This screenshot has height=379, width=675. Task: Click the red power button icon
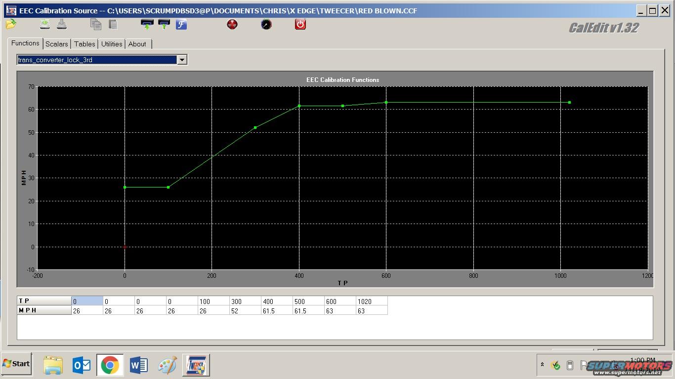click(x=300, y=24)
